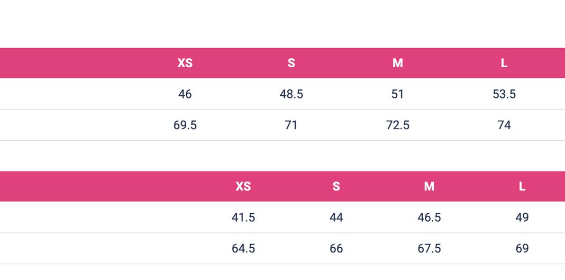Select the L header in the lower table

pos(522,186)
